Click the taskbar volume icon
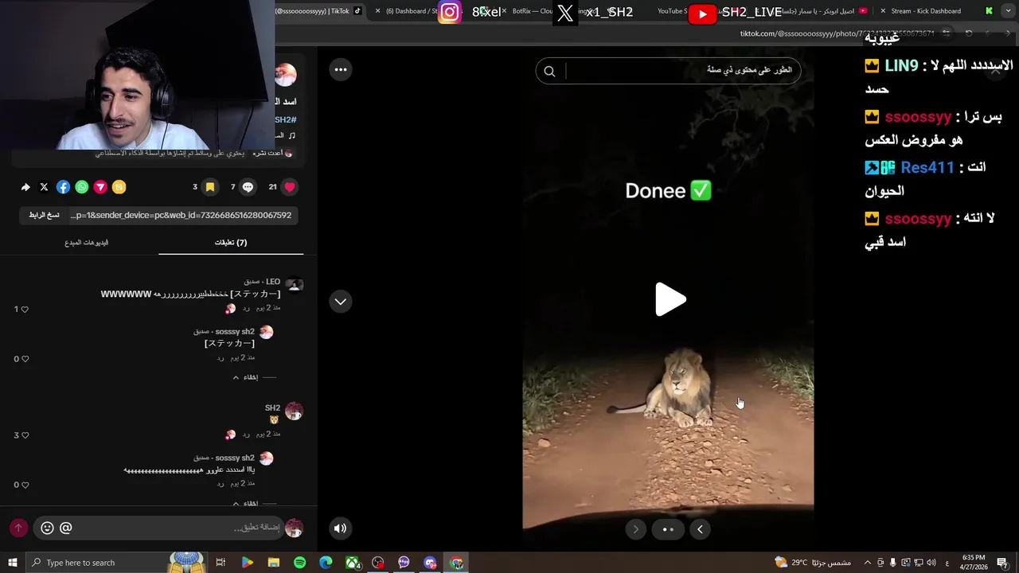This screenshot has width=1019, height=573. [931, 563]
